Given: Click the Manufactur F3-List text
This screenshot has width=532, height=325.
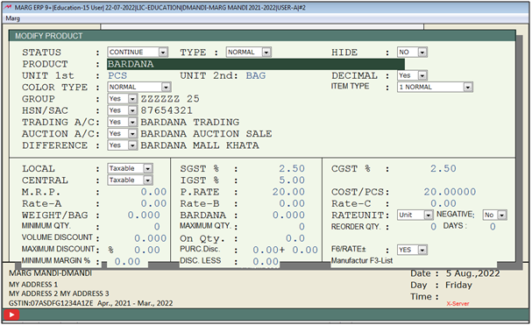Looking at the screenshot, I should (362, 261).
